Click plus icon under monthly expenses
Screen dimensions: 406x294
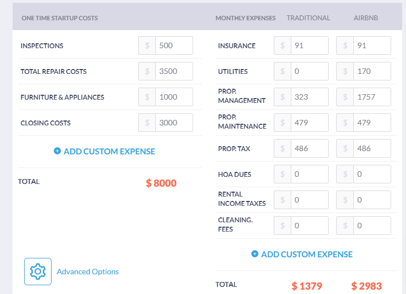pyautogui.click(x=255, y=254)
